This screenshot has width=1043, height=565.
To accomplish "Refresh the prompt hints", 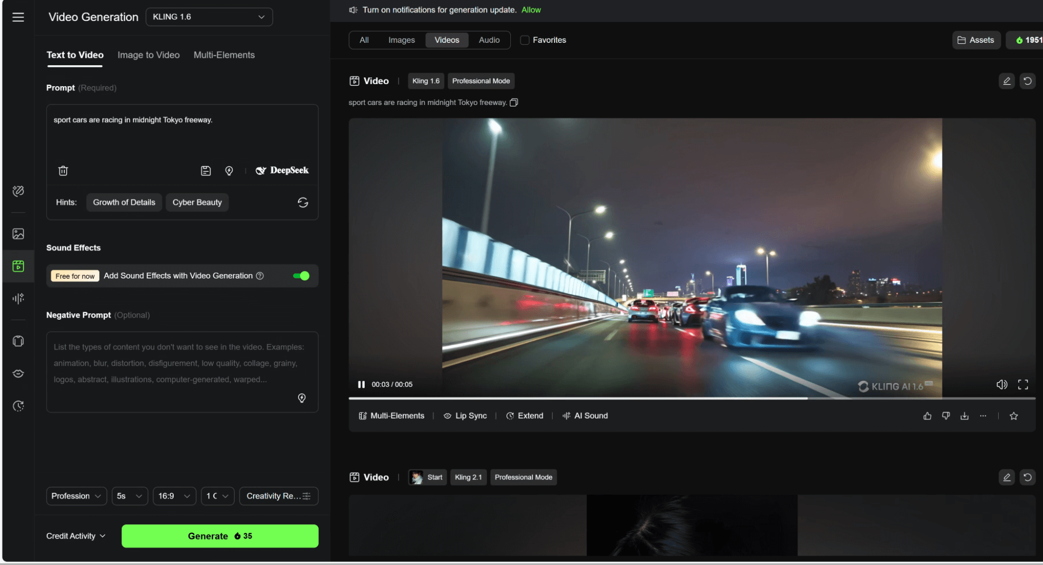I will tap(303, 203).
